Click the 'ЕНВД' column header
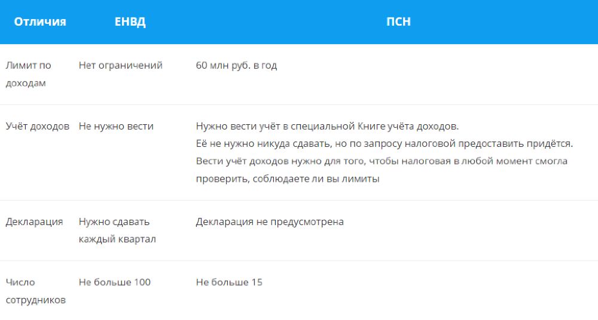The width and height of the screenshot is (598, 320). [x=130, y=21]
